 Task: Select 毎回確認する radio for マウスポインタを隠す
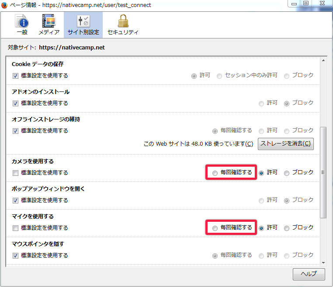click(215, 255)
